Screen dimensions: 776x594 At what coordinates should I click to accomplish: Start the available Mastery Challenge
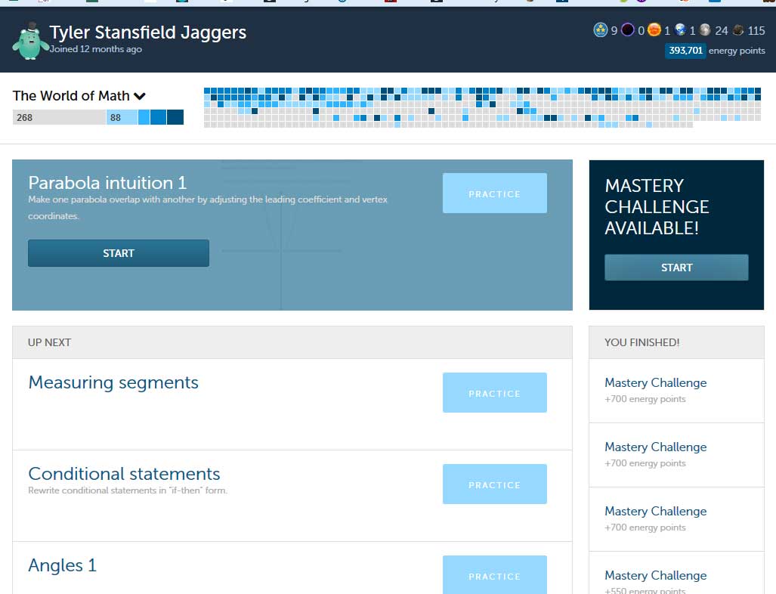676,268
